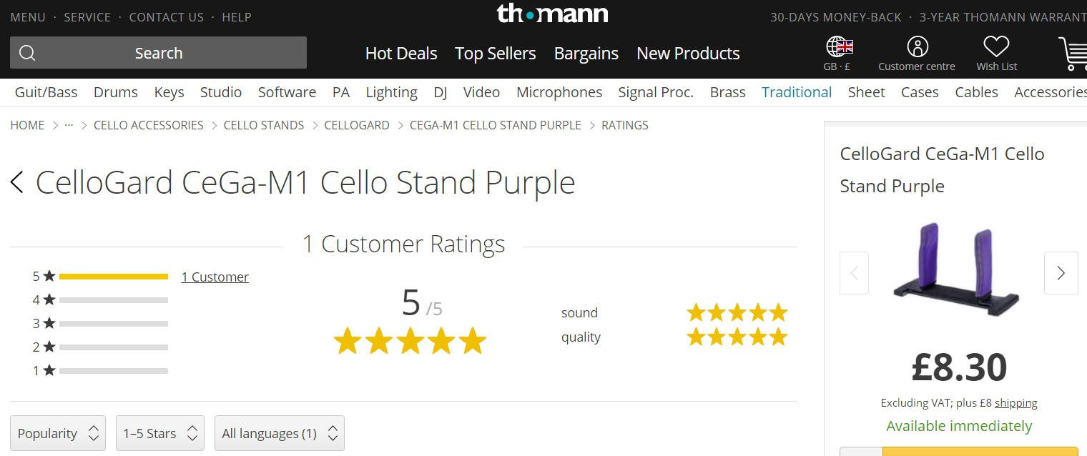Open the Popularity sort dropdown

pyautogui.click(x=58, y=433)
